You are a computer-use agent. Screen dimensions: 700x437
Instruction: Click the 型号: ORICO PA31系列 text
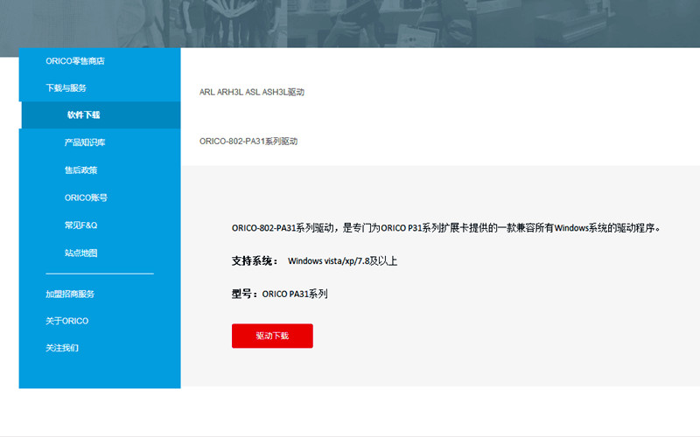click(279, 294)
